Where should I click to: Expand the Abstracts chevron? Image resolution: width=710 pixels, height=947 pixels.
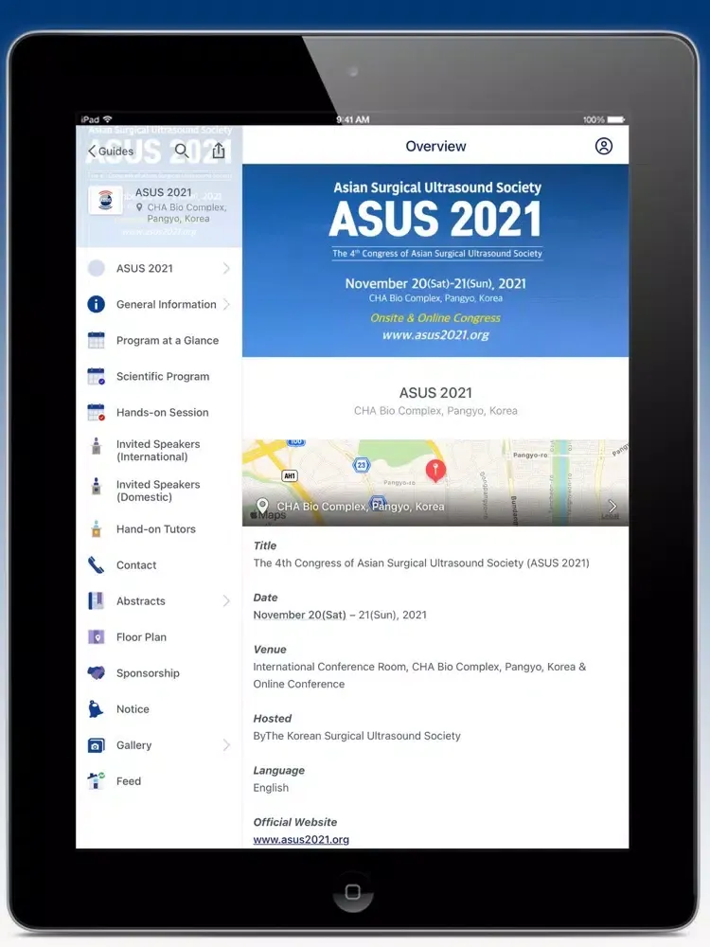point(226,601)
